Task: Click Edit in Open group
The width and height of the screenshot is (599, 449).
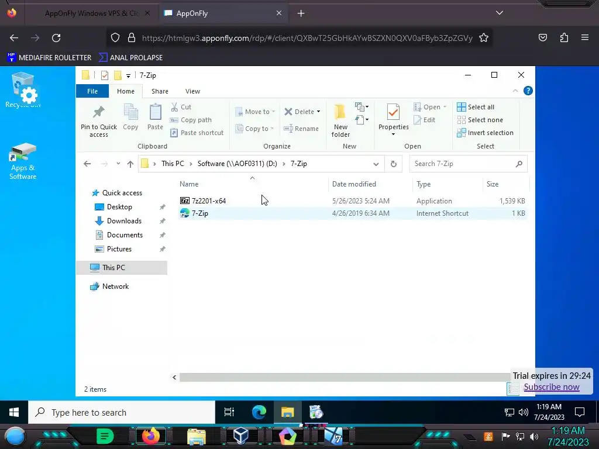Action: (x=425, y=120)
